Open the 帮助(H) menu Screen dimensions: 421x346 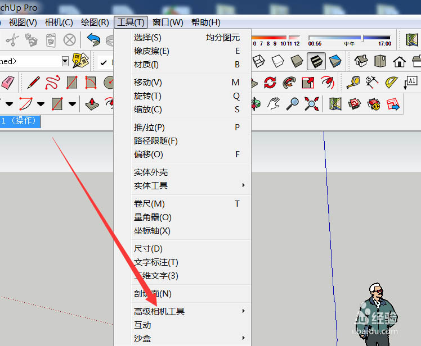pos(205,22)
